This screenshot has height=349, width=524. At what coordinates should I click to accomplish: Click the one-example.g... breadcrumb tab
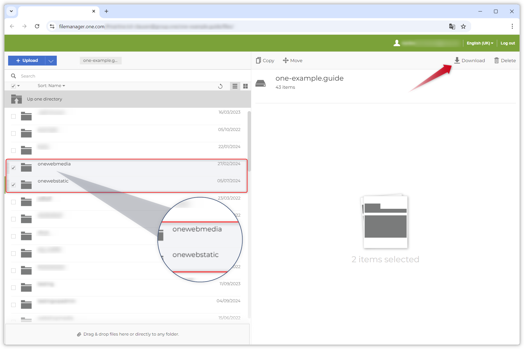click(100, 60)
